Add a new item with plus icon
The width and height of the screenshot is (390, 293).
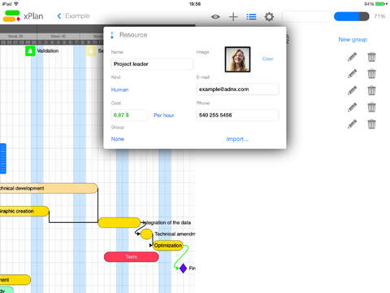[233, 17]
